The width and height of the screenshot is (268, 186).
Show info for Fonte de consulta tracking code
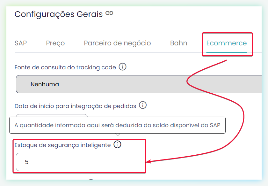click(123, 67)
